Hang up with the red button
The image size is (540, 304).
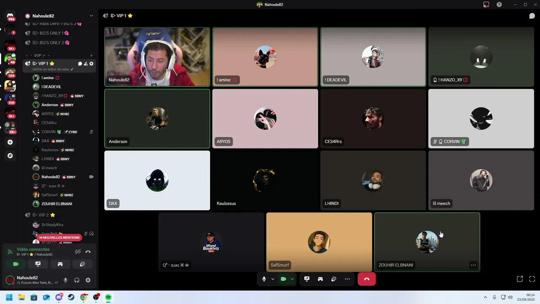click(367, 279)
